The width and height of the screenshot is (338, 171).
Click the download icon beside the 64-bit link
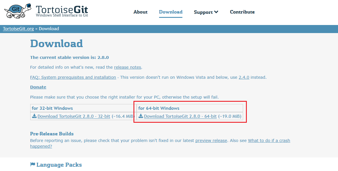(141, 116)
